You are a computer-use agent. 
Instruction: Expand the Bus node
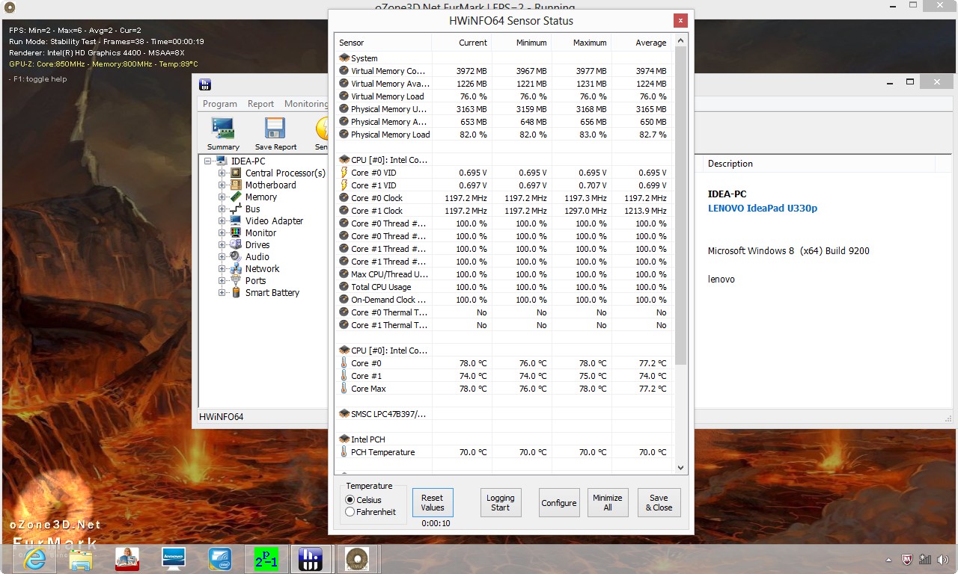click(222, 209)
